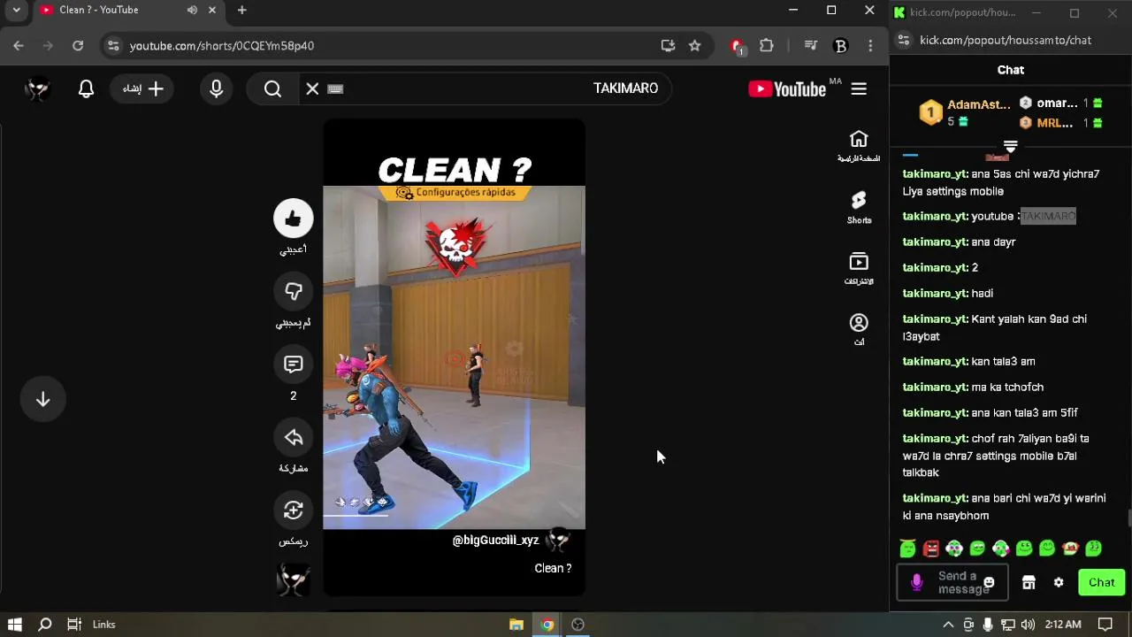The height and width of the screenshot is (637, 1132).
Task: Open Task View on taskbar
Action: tap(74, 625)
